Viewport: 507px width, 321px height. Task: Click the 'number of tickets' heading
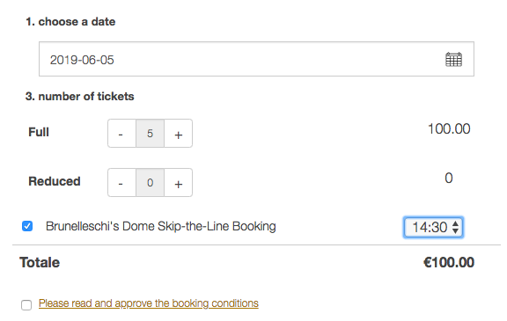click(x=79, y=96)
